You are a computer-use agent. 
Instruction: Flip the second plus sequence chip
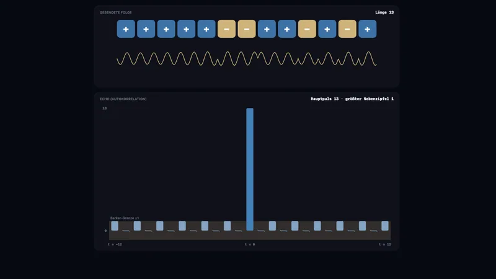(146, 29)
